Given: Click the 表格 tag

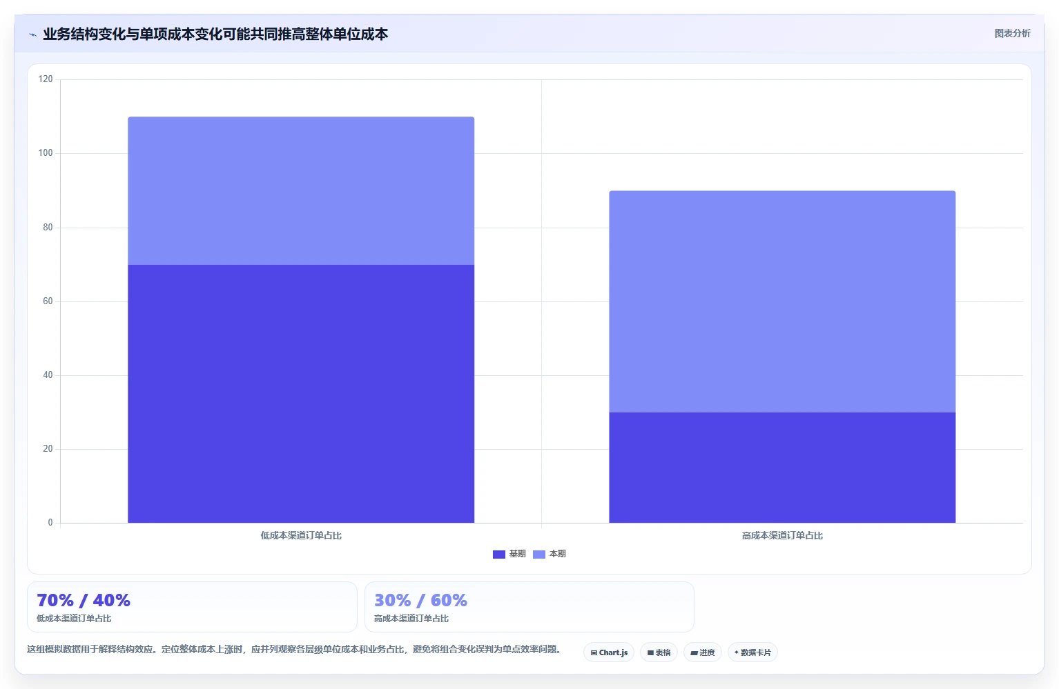Looking at the screenshot, I should [659, 652].
